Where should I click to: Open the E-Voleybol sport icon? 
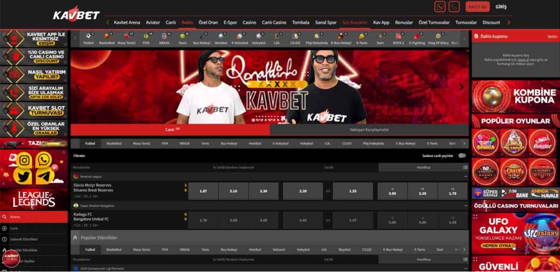[239, 36]
